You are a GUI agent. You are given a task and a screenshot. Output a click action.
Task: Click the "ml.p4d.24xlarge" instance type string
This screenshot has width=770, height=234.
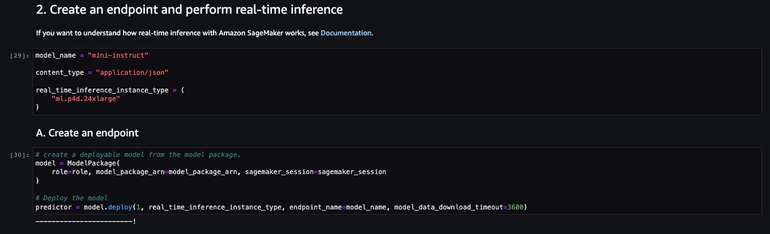[x=86, y=99]
